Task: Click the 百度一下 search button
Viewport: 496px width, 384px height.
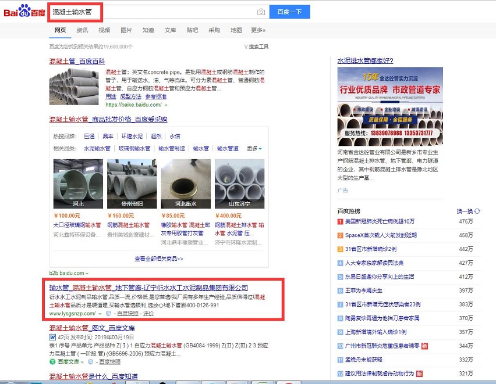Action: coord(289,12)
